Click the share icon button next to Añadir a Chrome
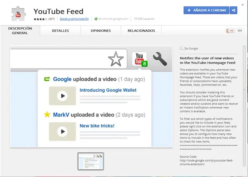This screenshot has width=248, height=177. [x=233, y=10]
